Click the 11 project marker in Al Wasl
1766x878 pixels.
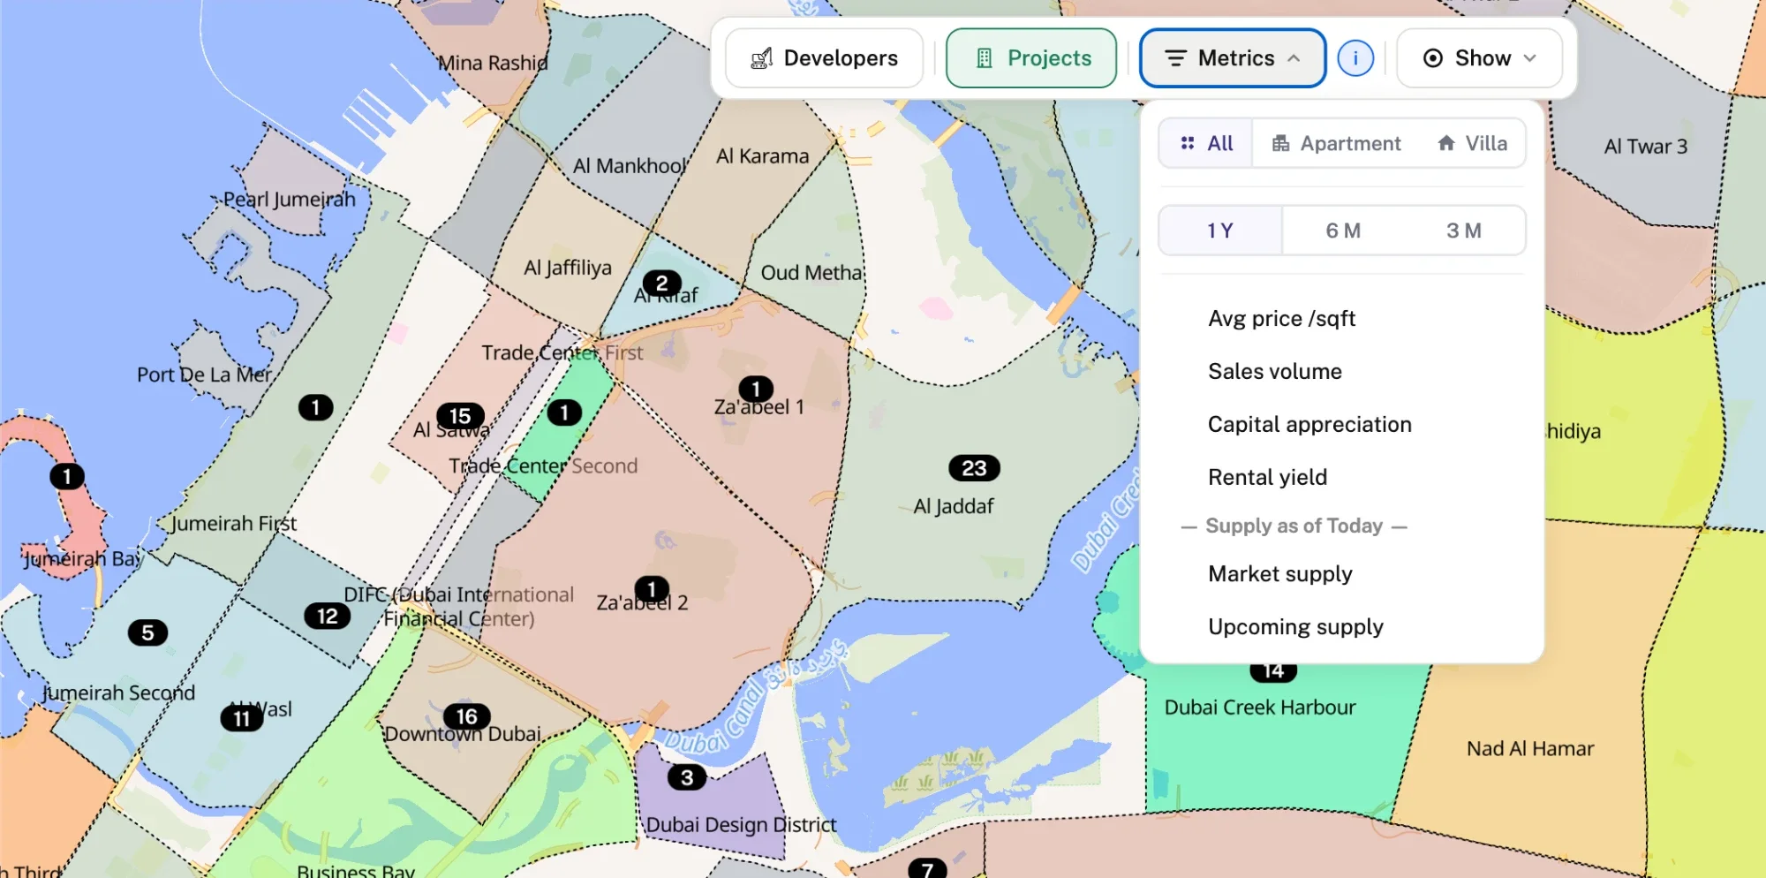tap(241, 719)
